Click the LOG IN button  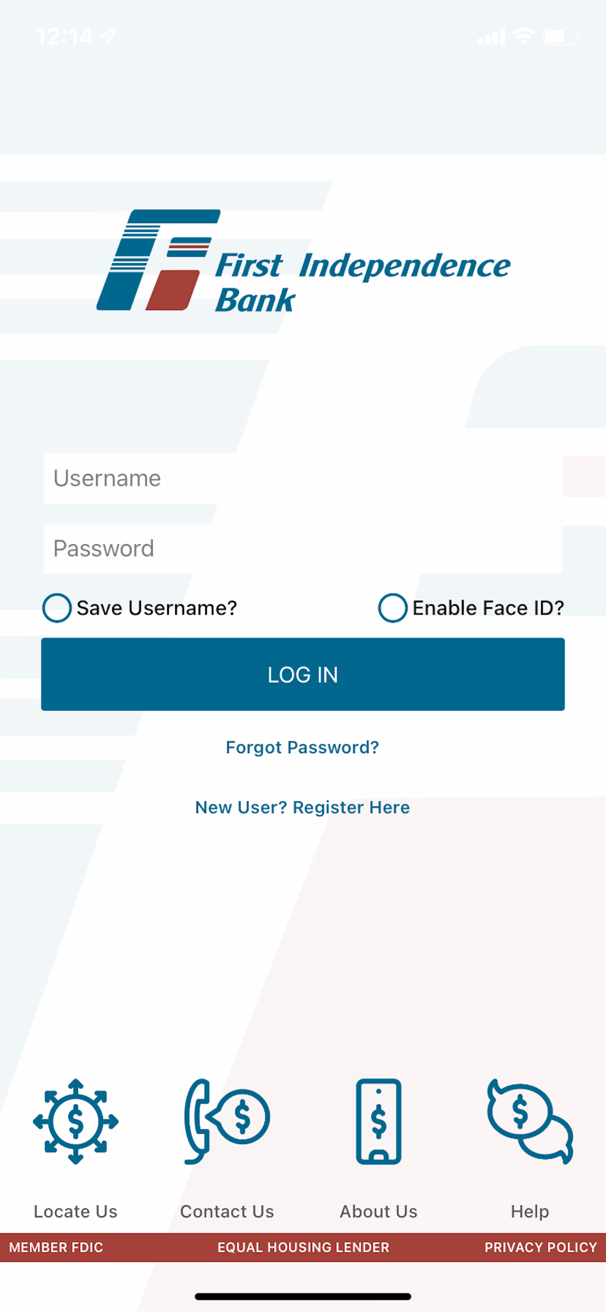[303, 674]
